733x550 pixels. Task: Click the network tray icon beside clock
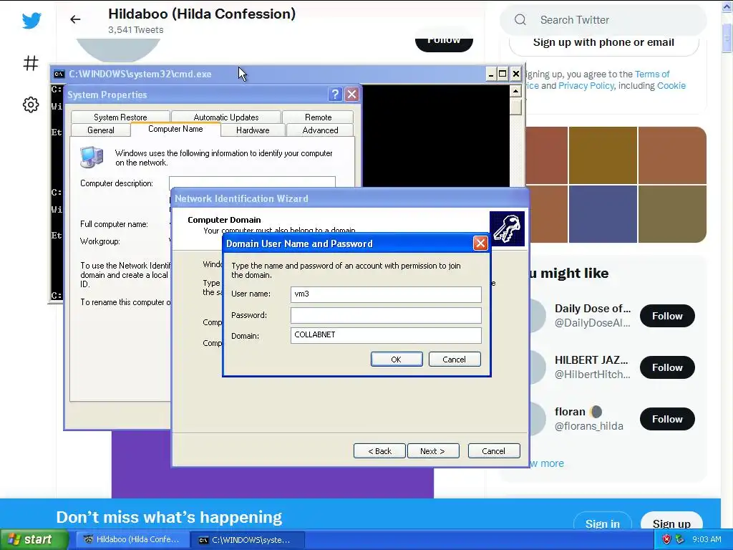680,539
